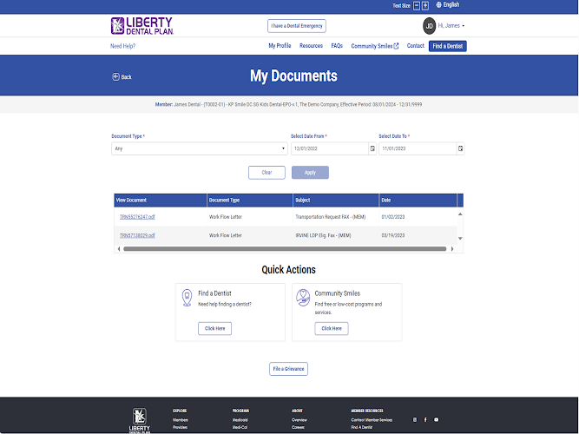The width and height of the screenshot is (579, 434).
Task: Open the My Profile menu item
Action: [x=280, y=46]
